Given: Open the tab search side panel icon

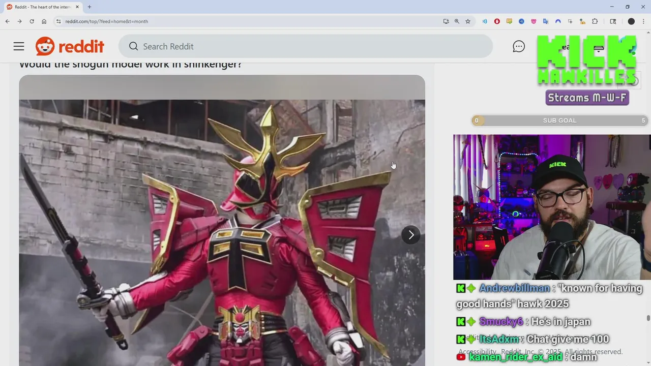Looking at the screenshot, I should click(613, 21).
